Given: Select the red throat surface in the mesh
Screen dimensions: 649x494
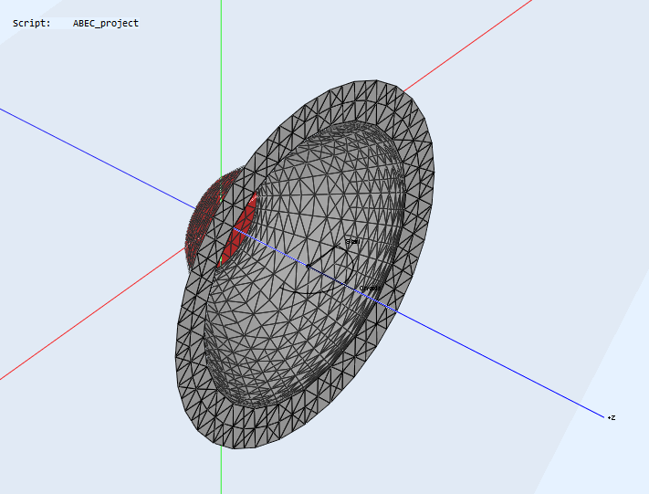Looking at the screenshot, I should [x=237, y=231].
